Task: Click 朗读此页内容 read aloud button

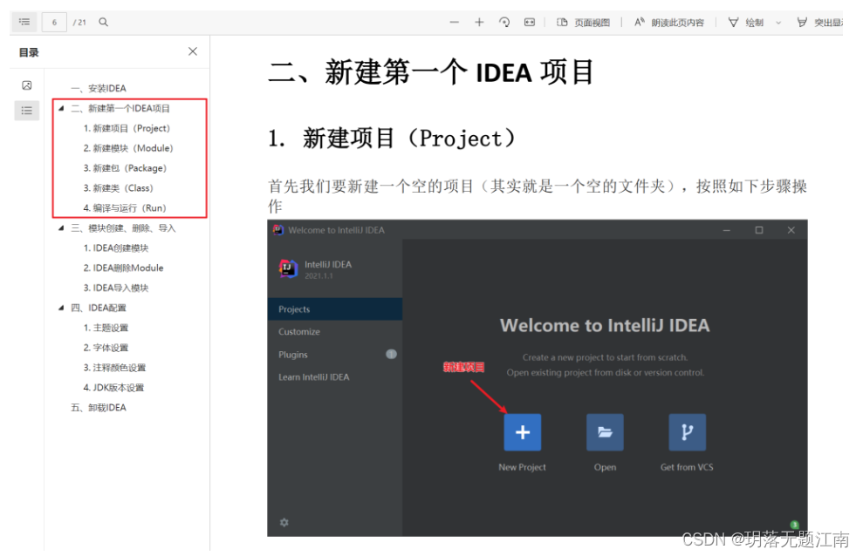Action: click(669, 23)
